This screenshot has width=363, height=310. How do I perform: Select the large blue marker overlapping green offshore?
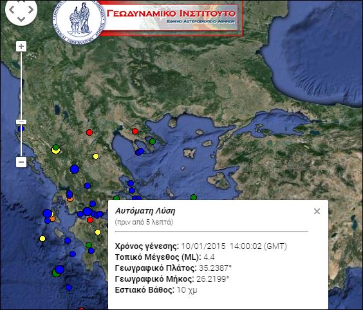click(x=59, y=269)
